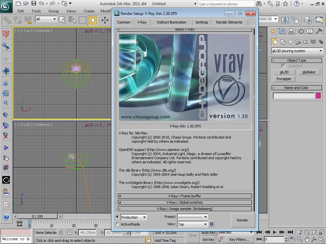Save the scene with the floppy icon
This screenshot has height=244, width=326.
[x=34, y=3]
